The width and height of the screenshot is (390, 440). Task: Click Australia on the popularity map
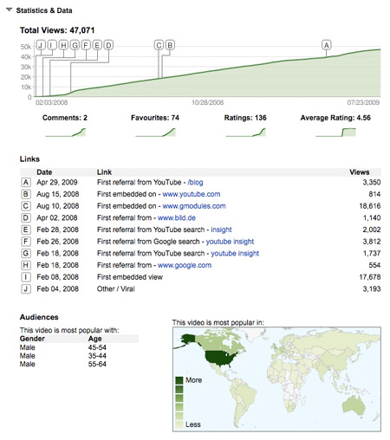[x=354, y=405]
